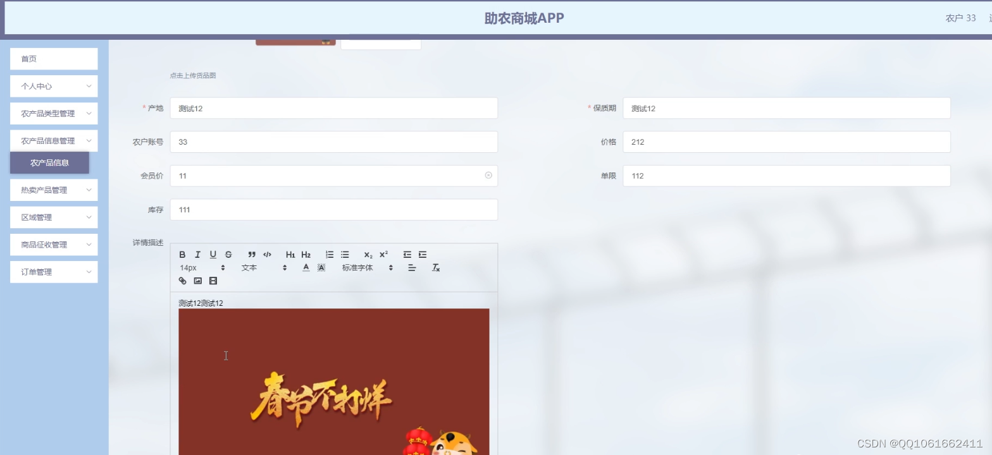The width and height of the screenshot is (992, 455).
Task: Click the 产地 input field
Action: click(x=334, y=108)
